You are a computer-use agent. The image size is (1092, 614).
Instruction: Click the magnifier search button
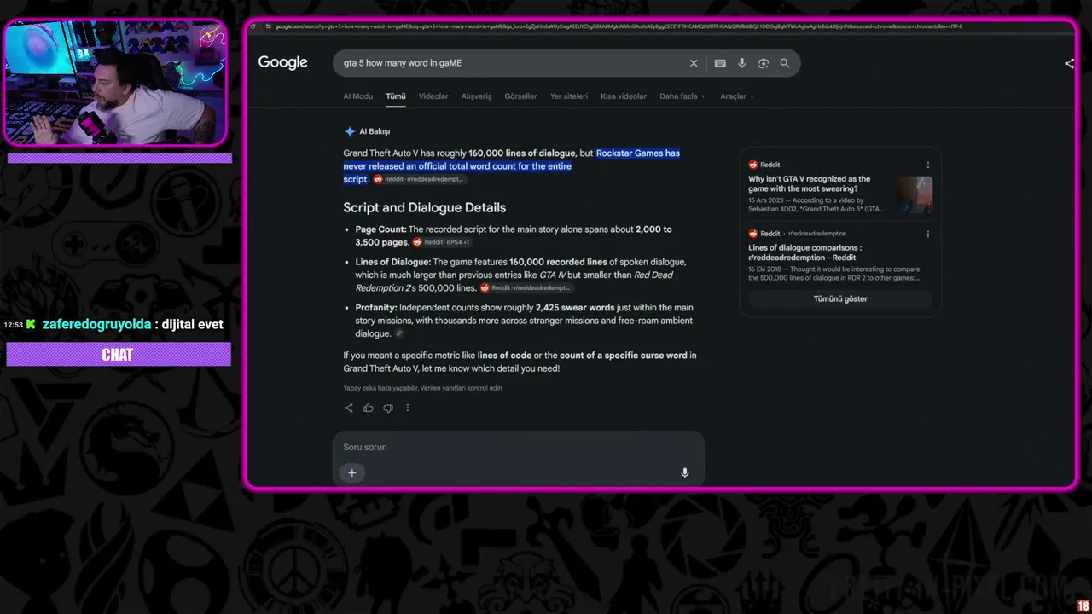click(x=785, y=63)
